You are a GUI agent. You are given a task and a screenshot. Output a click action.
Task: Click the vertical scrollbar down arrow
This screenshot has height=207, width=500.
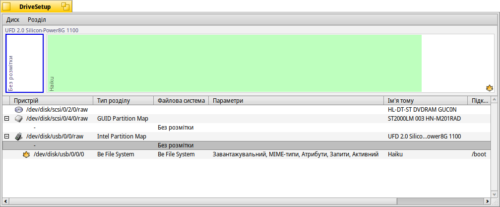pos(494,195)
